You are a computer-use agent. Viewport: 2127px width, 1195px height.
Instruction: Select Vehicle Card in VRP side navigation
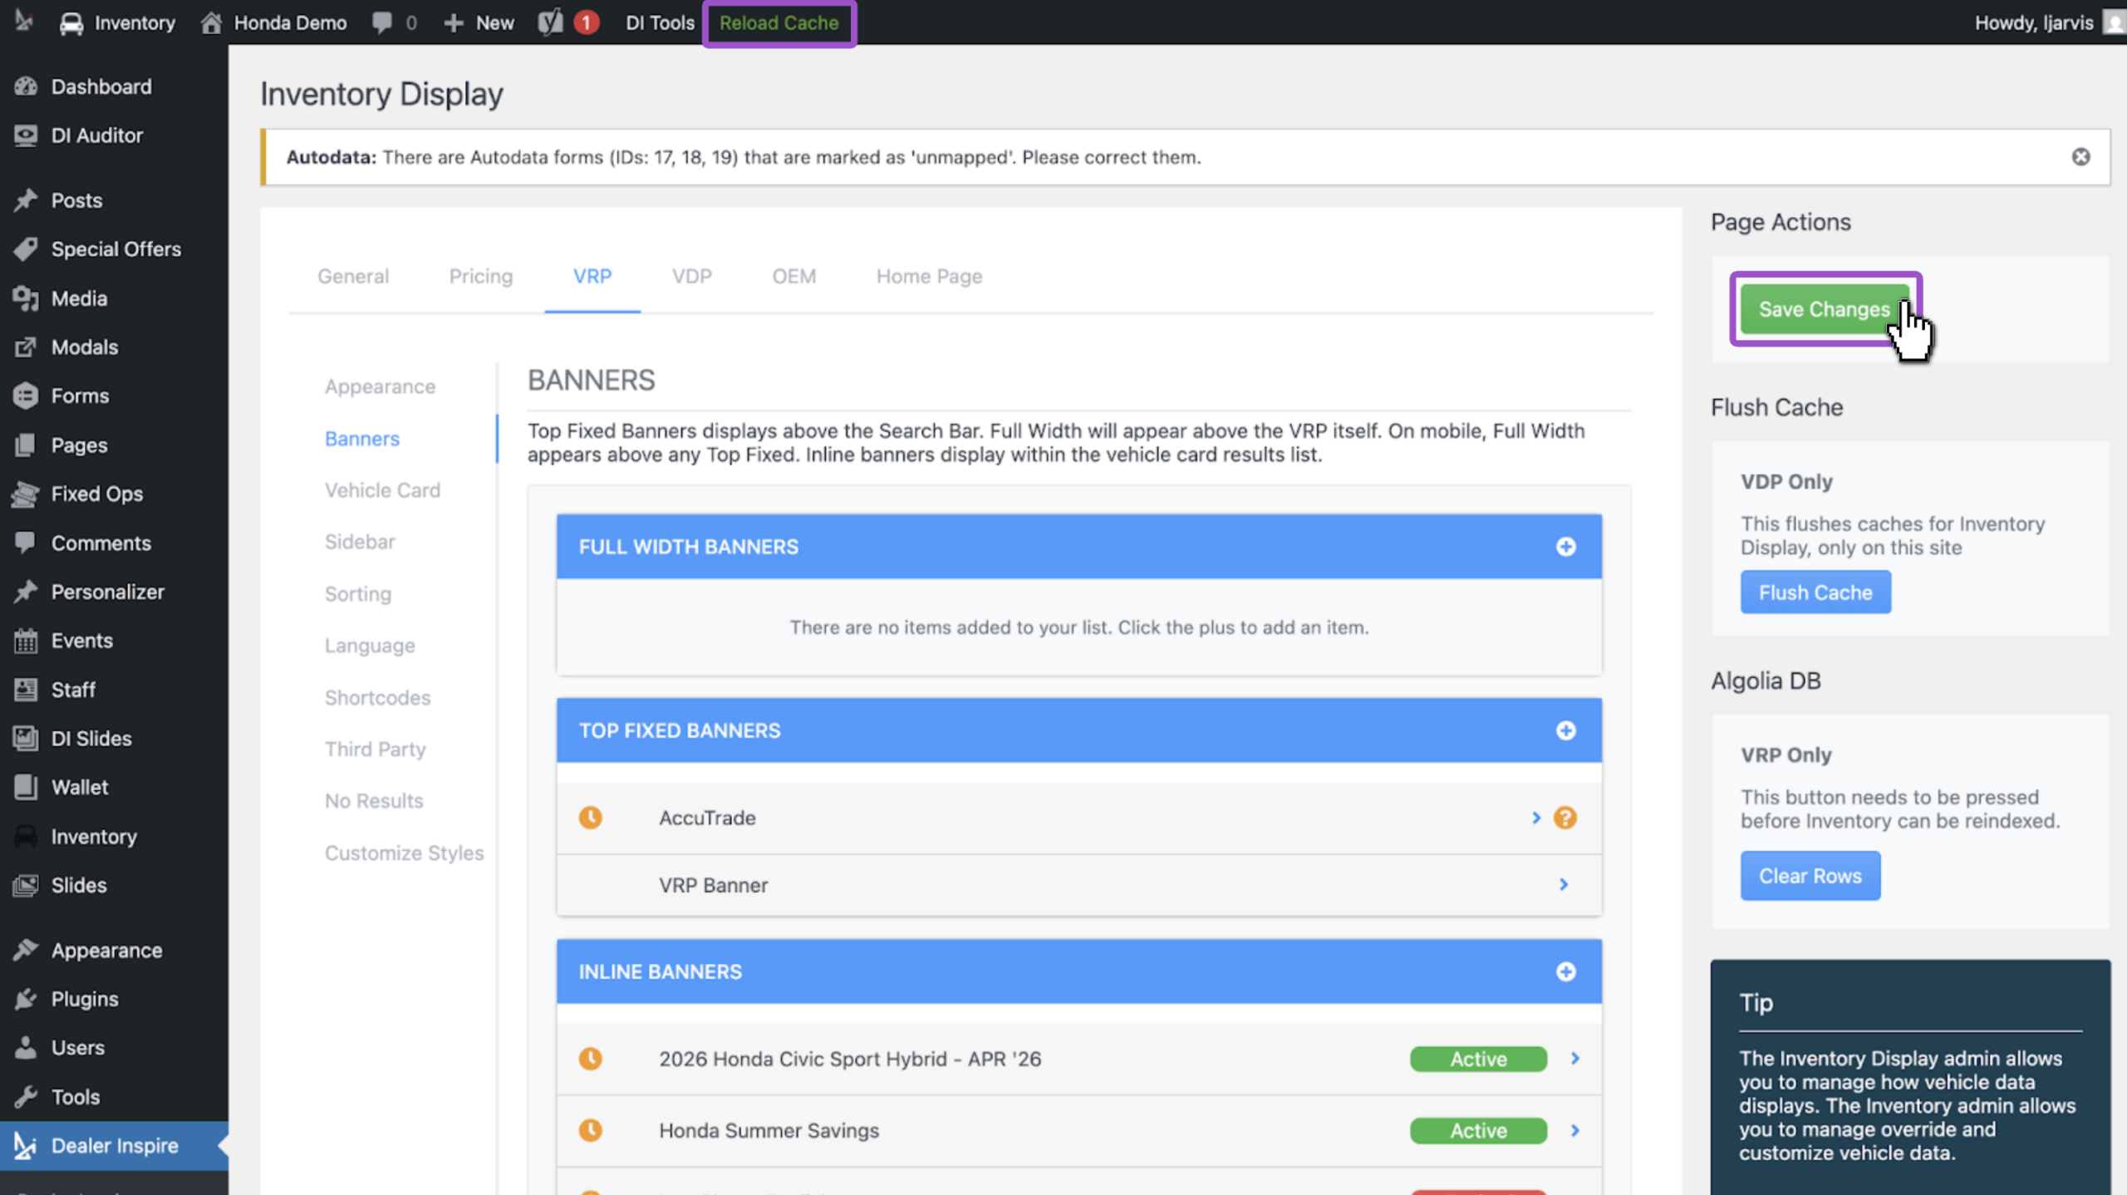382,490
